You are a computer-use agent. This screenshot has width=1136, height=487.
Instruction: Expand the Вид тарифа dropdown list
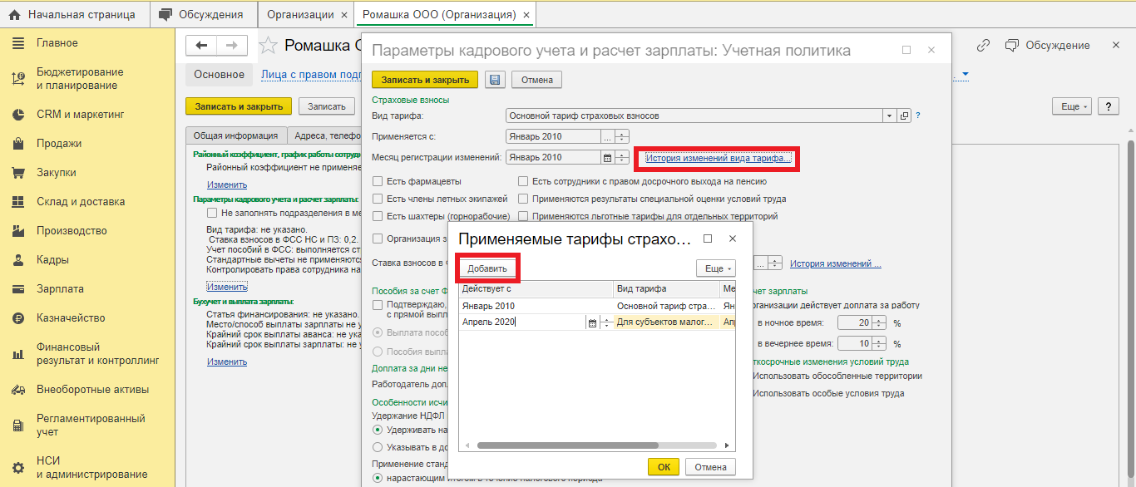pos(889,116)
